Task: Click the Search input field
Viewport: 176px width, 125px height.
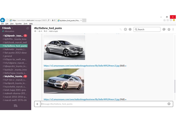Action: 147,29
